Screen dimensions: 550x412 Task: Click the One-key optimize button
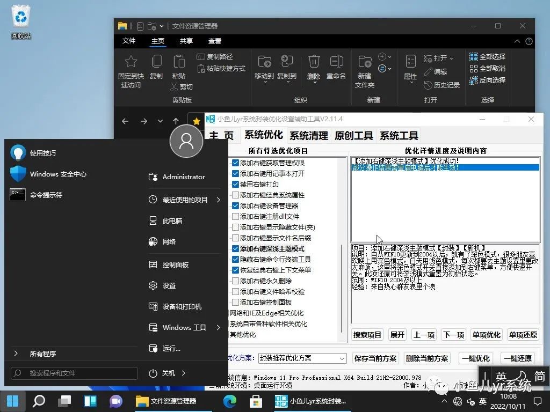[476, 358]
